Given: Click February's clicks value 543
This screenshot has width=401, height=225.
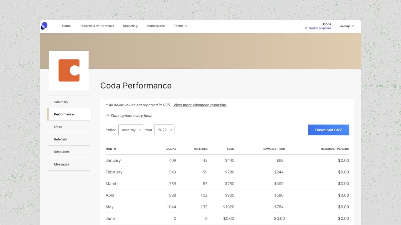Looking at the screenshot, I should pyautogui.click(x=172, y=172).
